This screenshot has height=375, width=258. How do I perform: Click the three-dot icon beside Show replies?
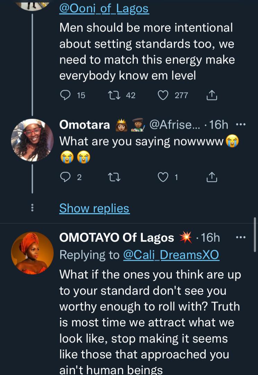(x=32, y=208)
